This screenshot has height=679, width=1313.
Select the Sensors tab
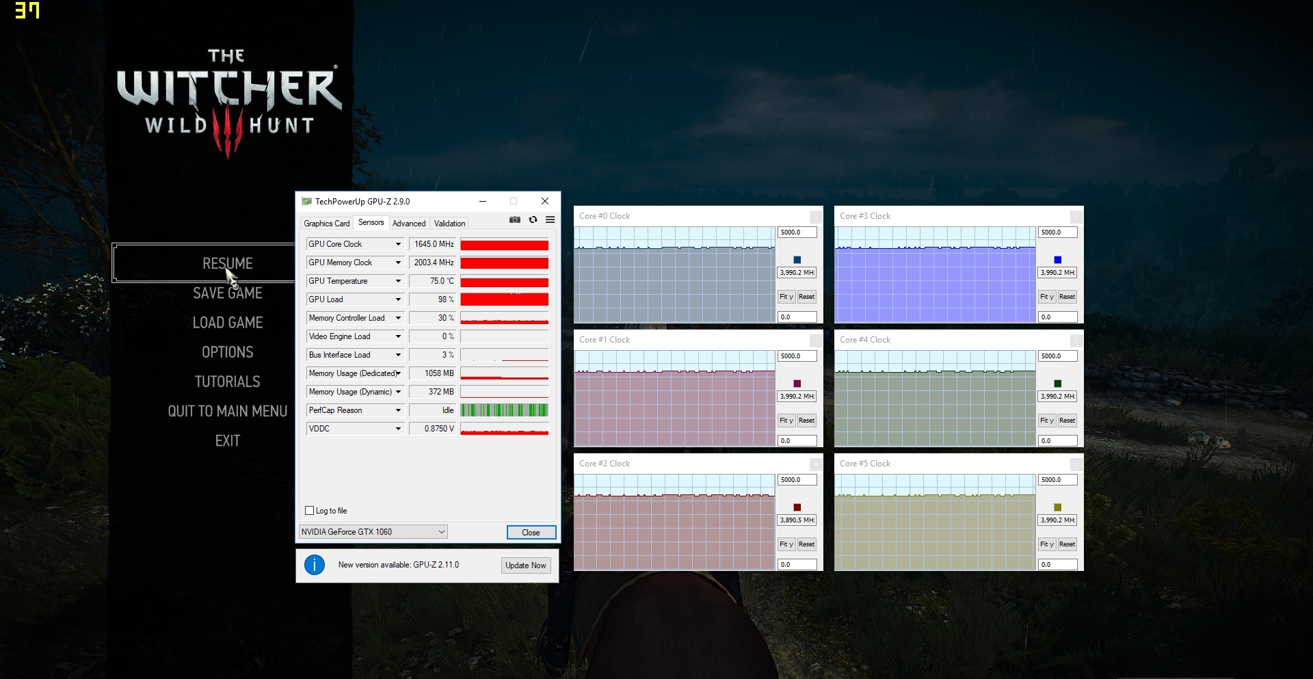pyautogui.click(x=371, y=222)
